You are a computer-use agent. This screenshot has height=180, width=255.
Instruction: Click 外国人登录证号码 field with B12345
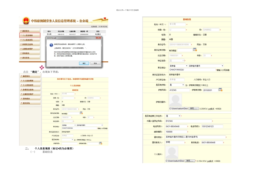[189, 121]
